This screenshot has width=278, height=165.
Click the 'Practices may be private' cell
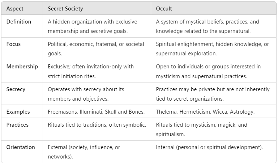[213, 94]
